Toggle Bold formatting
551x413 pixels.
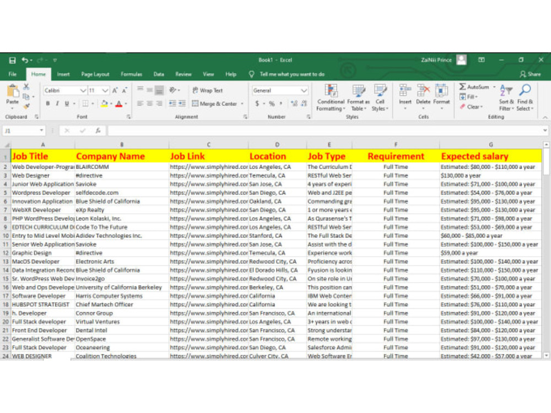[48, 104]
